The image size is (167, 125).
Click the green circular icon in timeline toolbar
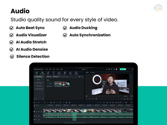(110, 103)
